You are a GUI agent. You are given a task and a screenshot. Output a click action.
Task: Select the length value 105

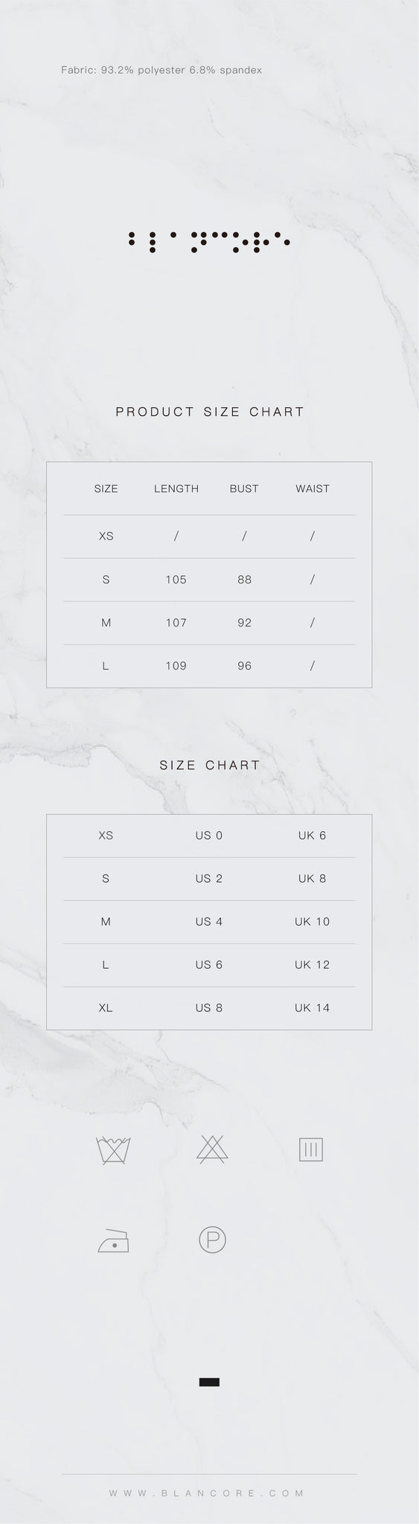pos(176,580)
